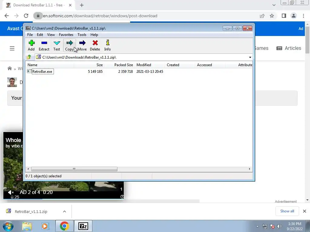
Task: Sort by Created column header
Action: [180, 65]
